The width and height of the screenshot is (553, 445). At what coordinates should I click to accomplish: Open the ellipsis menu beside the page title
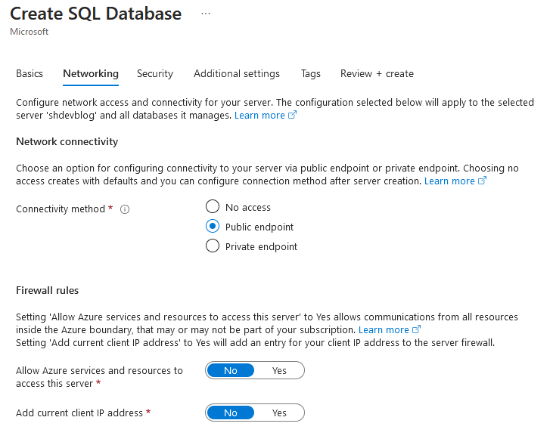[x=206, y=14]
